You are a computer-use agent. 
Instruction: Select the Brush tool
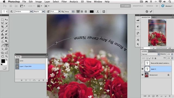(7, 31)
